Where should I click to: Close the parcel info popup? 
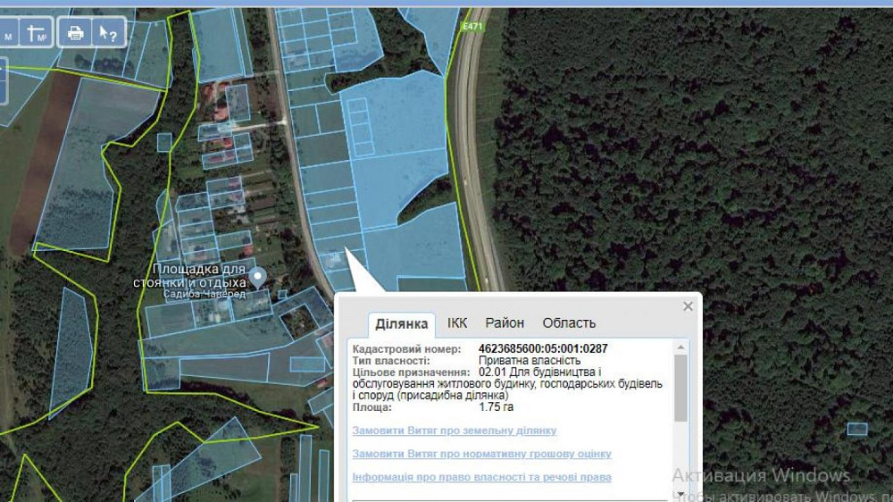point(688,306)
